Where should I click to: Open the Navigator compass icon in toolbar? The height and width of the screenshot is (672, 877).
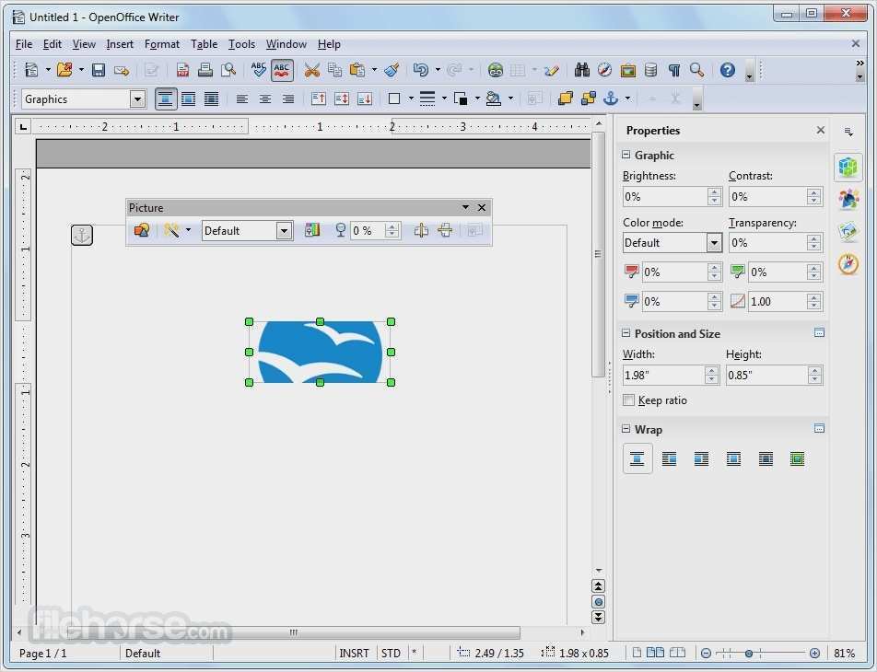pyautogui.click(x=605, y=70)
